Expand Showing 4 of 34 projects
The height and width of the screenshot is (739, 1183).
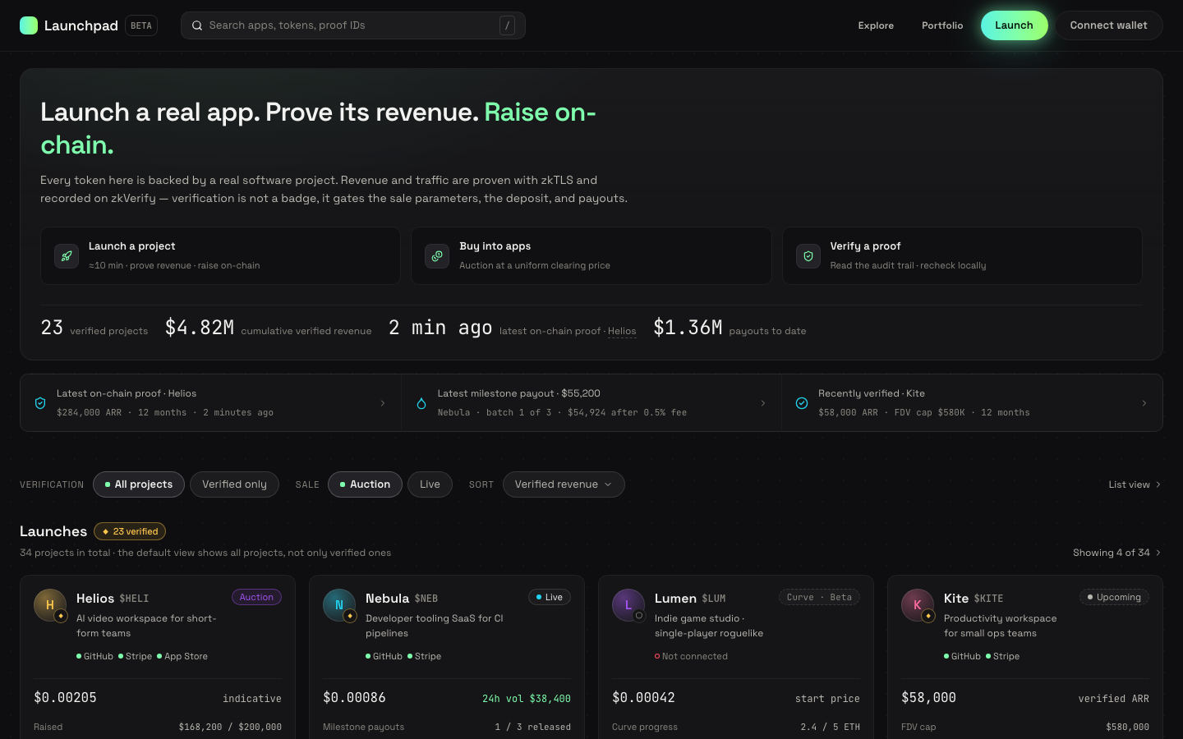pyautogui.click(x=1117, y=553)
